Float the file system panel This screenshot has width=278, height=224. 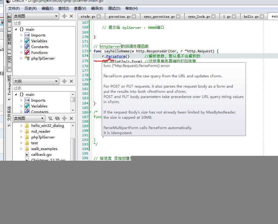pyautogui.click(x=64, y=118)
